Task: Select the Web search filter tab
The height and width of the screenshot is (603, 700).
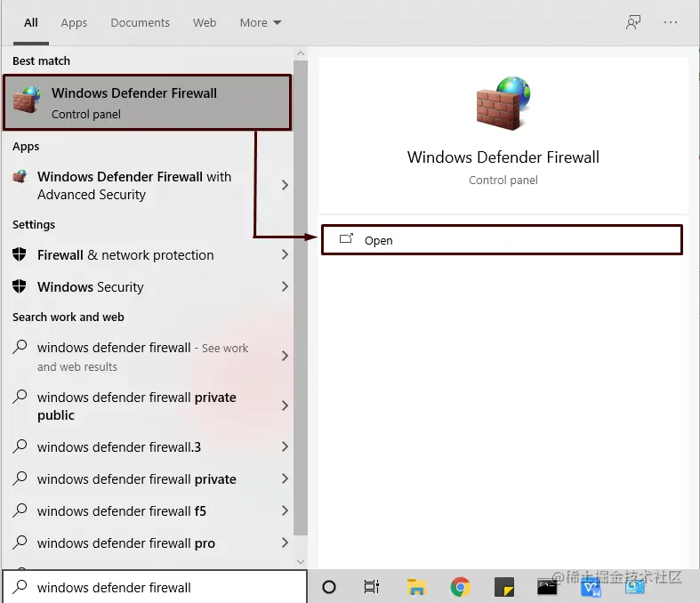Action: click(205, 23)
